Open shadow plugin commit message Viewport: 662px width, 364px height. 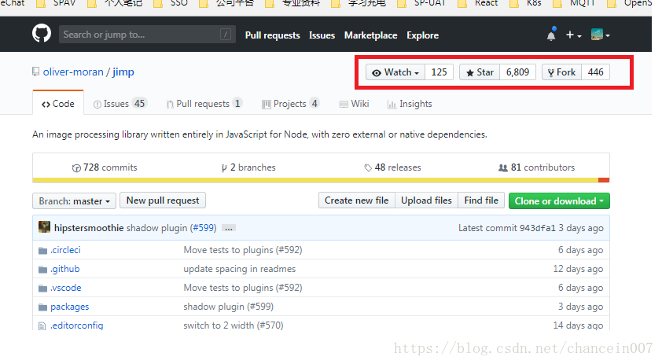coord(156,228)
